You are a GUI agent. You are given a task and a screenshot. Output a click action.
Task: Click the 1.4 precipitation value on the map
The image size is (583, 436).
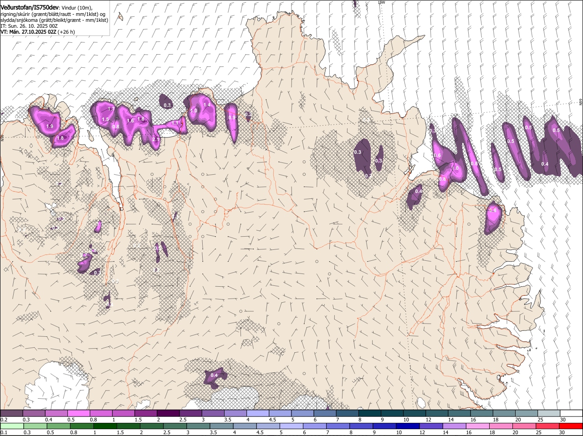pos(207,105)
